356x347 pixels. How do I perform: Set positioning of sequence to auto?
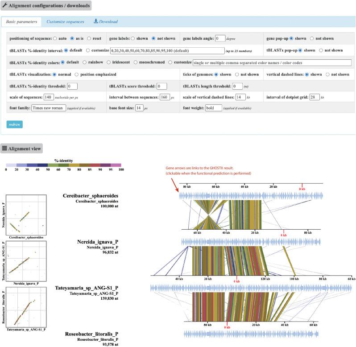[54, 38]
